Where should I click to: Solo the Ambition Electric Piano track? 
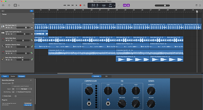click(x=9, y=47)
